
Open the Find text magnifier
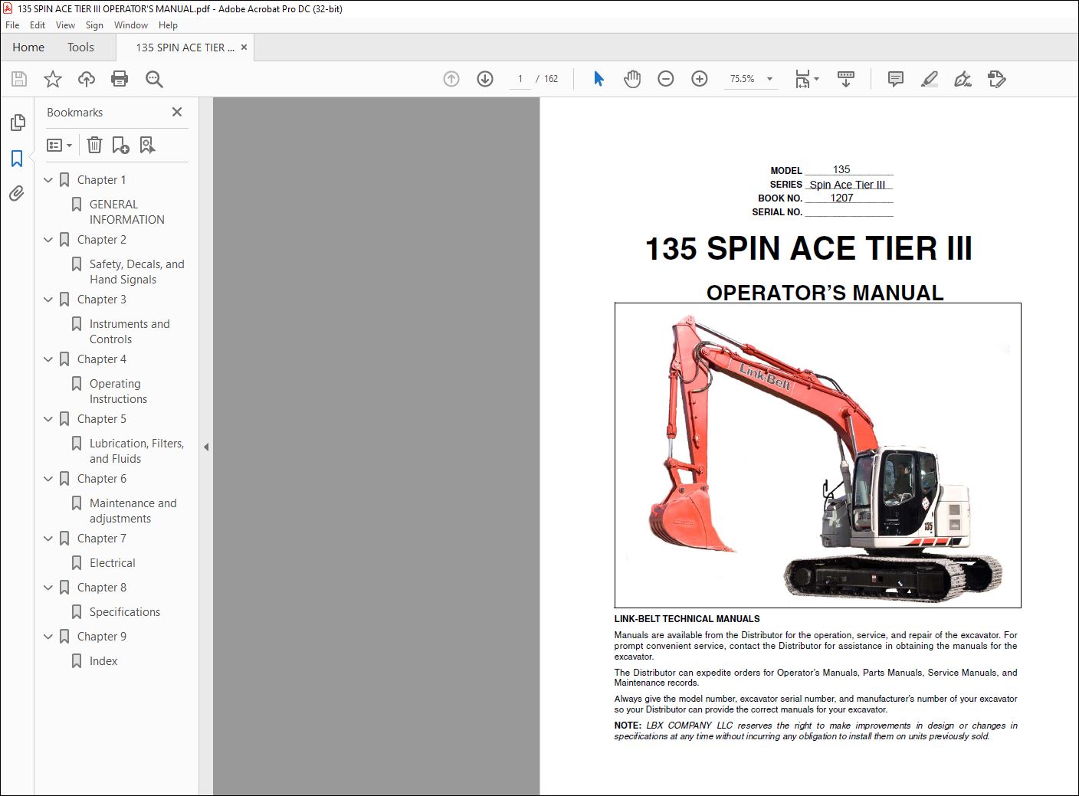(154, 79)
